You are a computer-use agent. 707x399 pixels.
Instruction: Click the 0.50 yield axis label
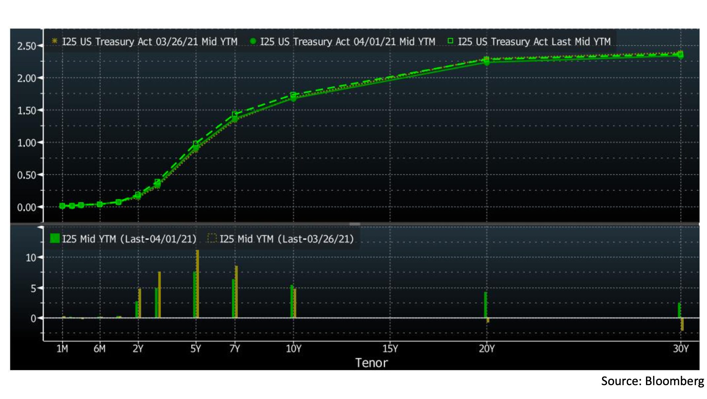(26, 175)
